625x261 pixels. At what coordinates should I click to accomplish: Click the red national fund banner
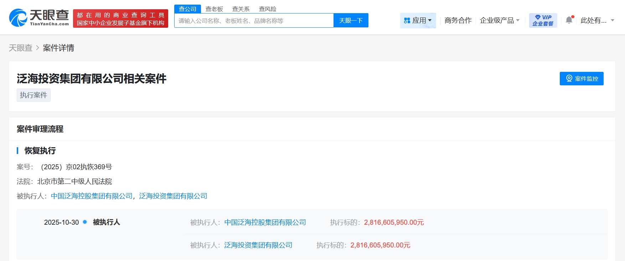coord(120,19)
